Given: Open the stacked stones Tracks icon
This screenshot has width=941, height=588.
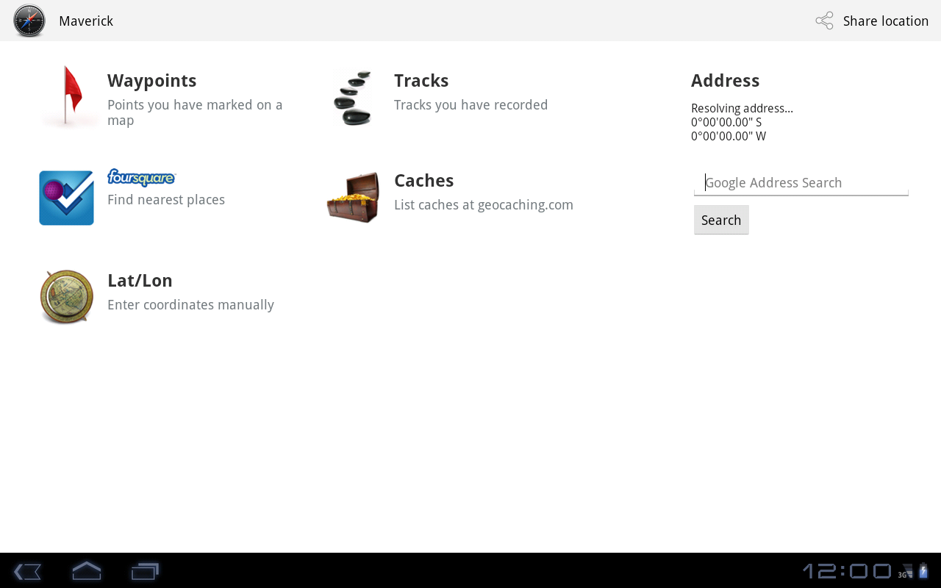Looking at the screenshot, I should pos(354,98).
